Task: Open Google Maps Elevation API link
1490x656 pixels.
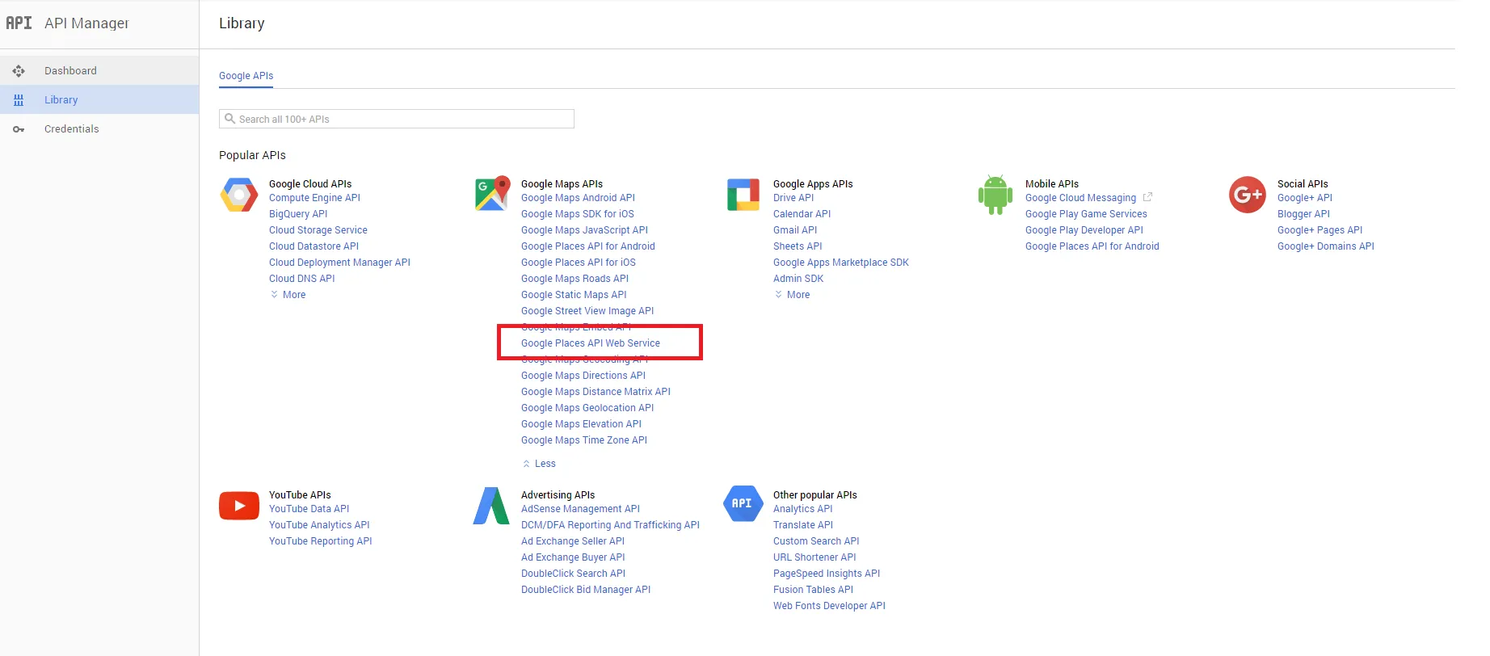Action: pos(581,424)
